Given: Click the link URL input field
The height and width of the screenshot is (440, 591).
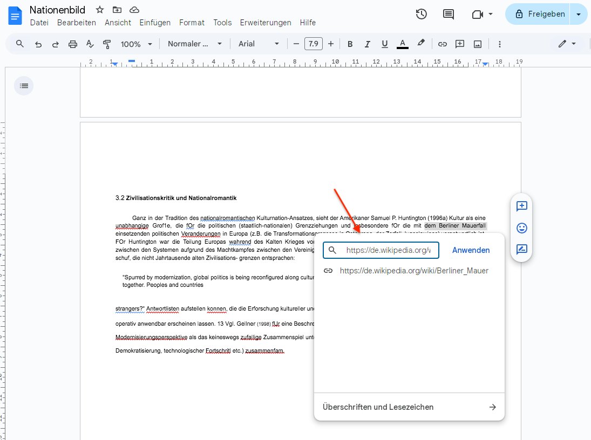Looking at the screenshot, I should click(381, 250).
